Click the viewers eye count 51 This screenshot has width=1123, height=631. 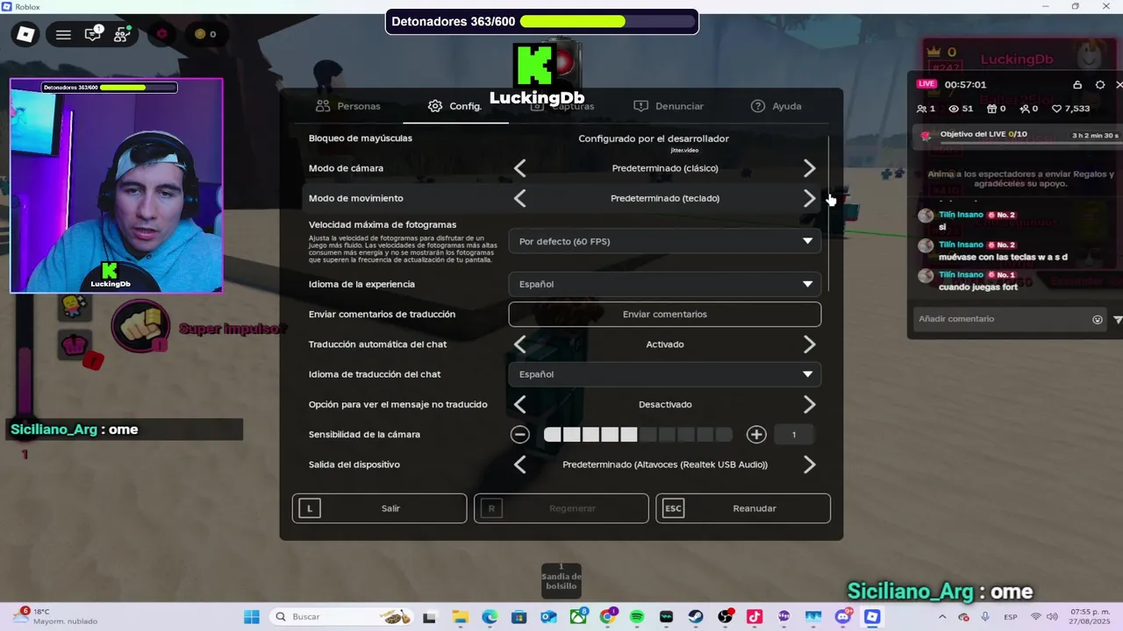961,109
